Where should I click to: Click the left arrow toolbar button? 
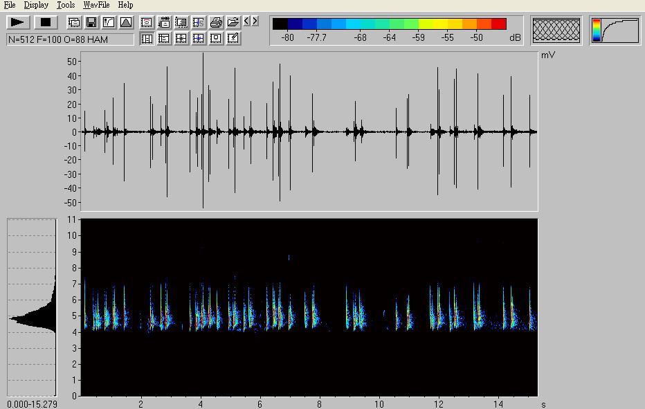(x=247, y=21)
